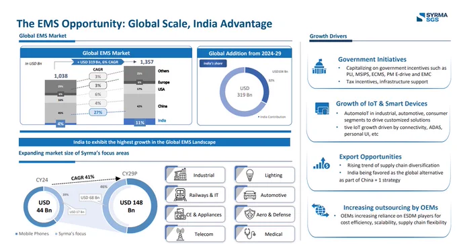This screenshot has width=457, height=244.
Task: Click the globe outsourcing icon
Action: click(320, 210)
